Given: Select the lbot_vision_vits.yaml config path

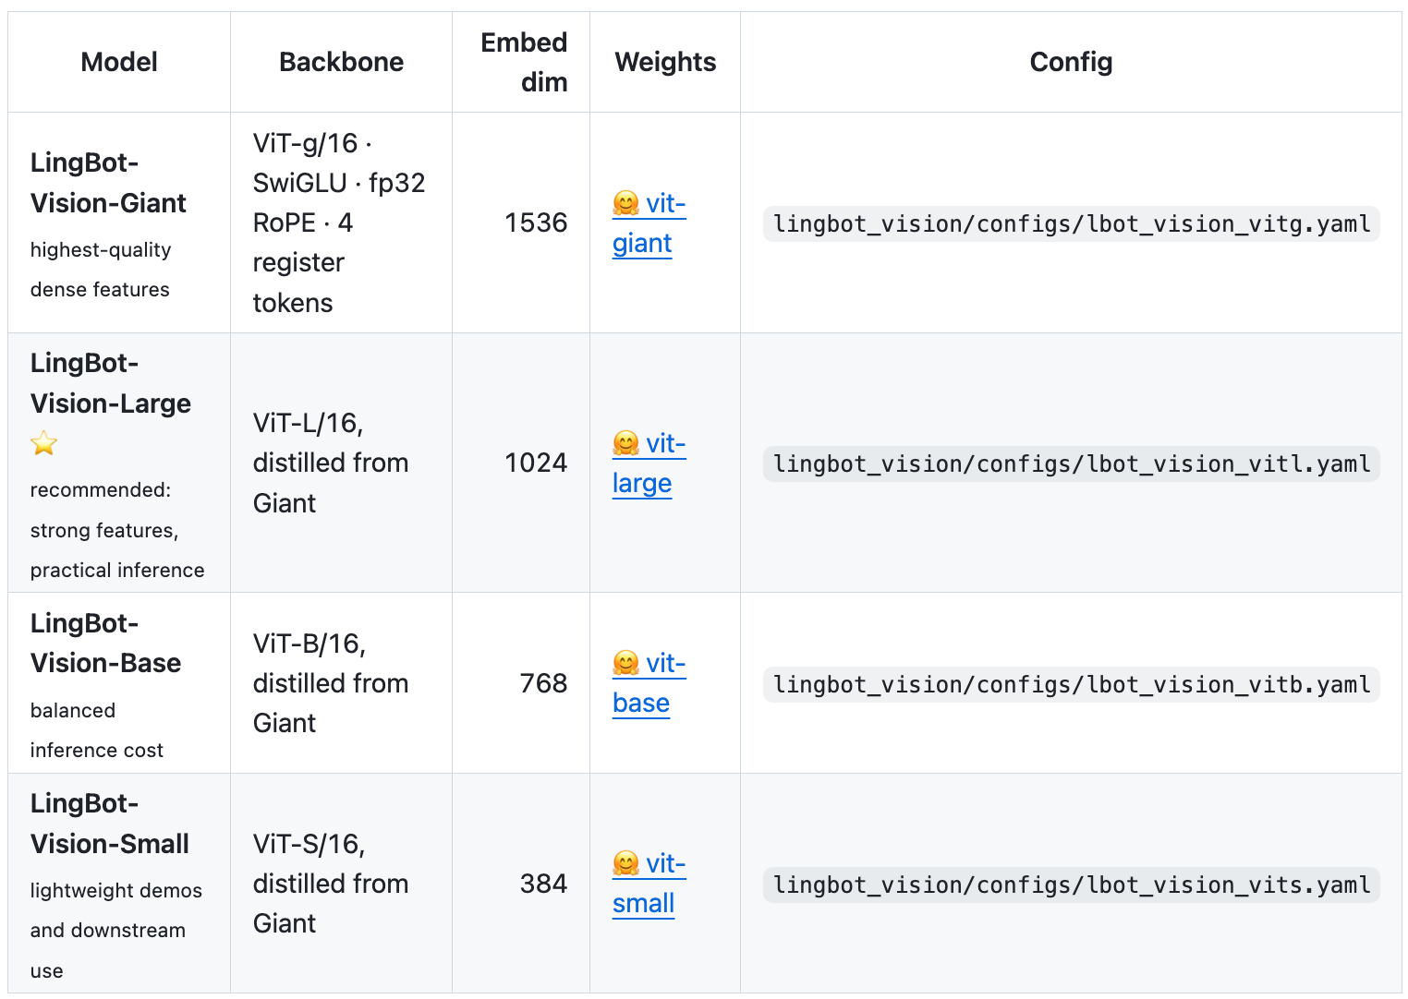Looking at the screenshot, I should (x=1071, y=885).
